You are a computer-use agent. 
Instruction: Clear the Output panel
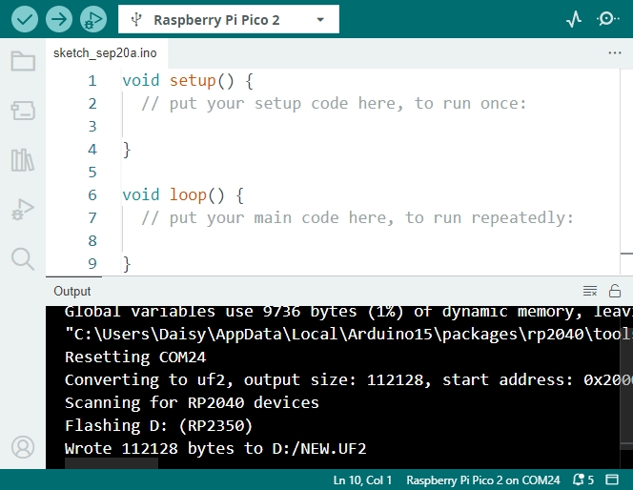coord(590,291)
